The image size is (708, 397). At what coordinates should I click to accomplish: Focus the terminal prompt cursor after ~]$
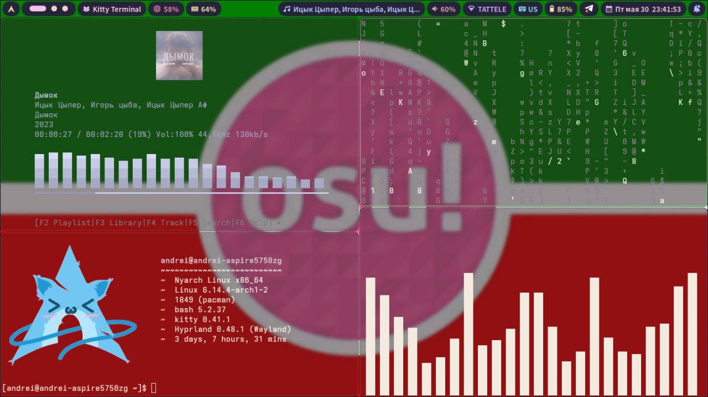[154, 388]
